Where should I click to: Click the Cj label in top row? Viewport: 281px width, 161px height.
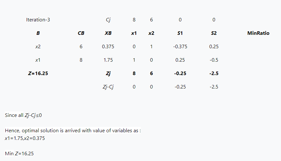click(108, 20)
